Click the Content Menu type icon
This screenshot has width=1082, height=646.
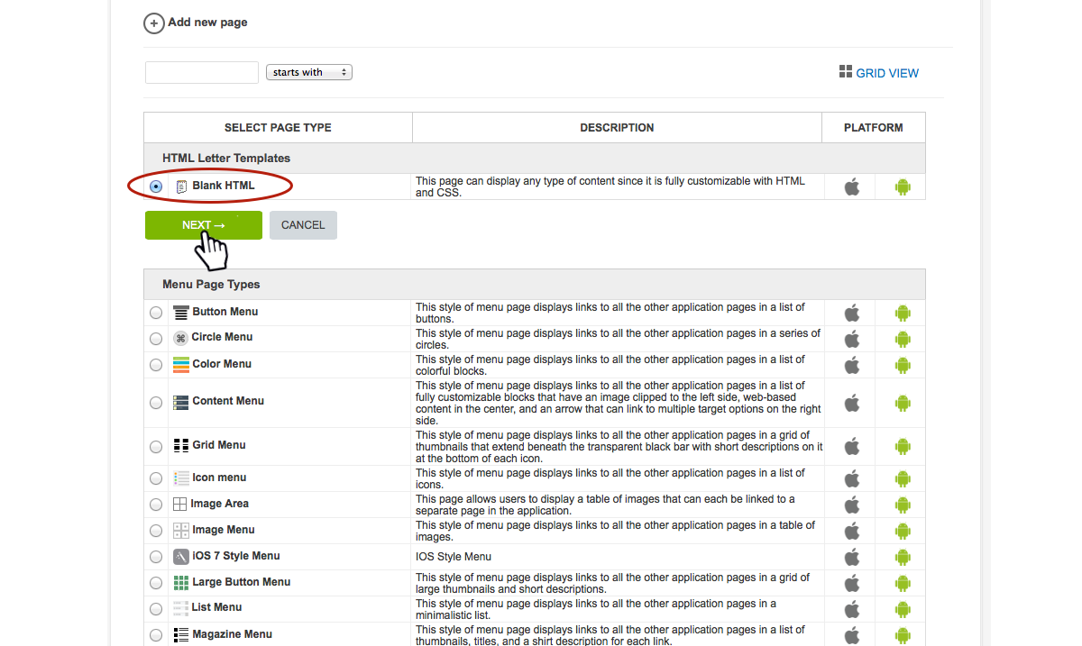pos(181,402)
